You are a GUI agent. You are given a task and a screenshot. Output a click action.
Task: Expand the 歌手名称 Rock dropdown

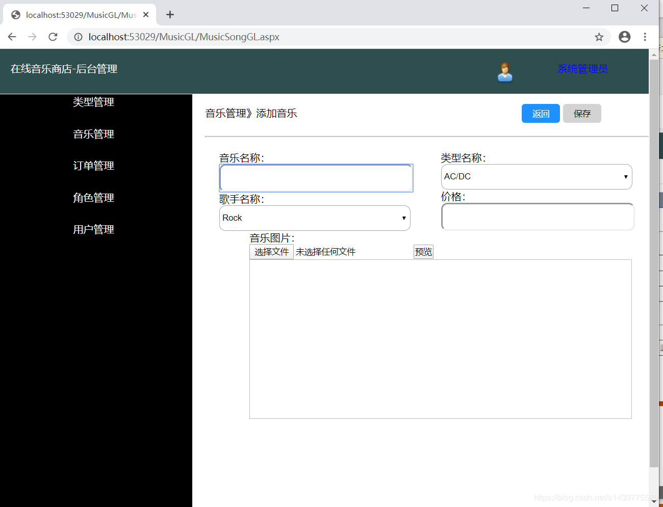[315, 218]
